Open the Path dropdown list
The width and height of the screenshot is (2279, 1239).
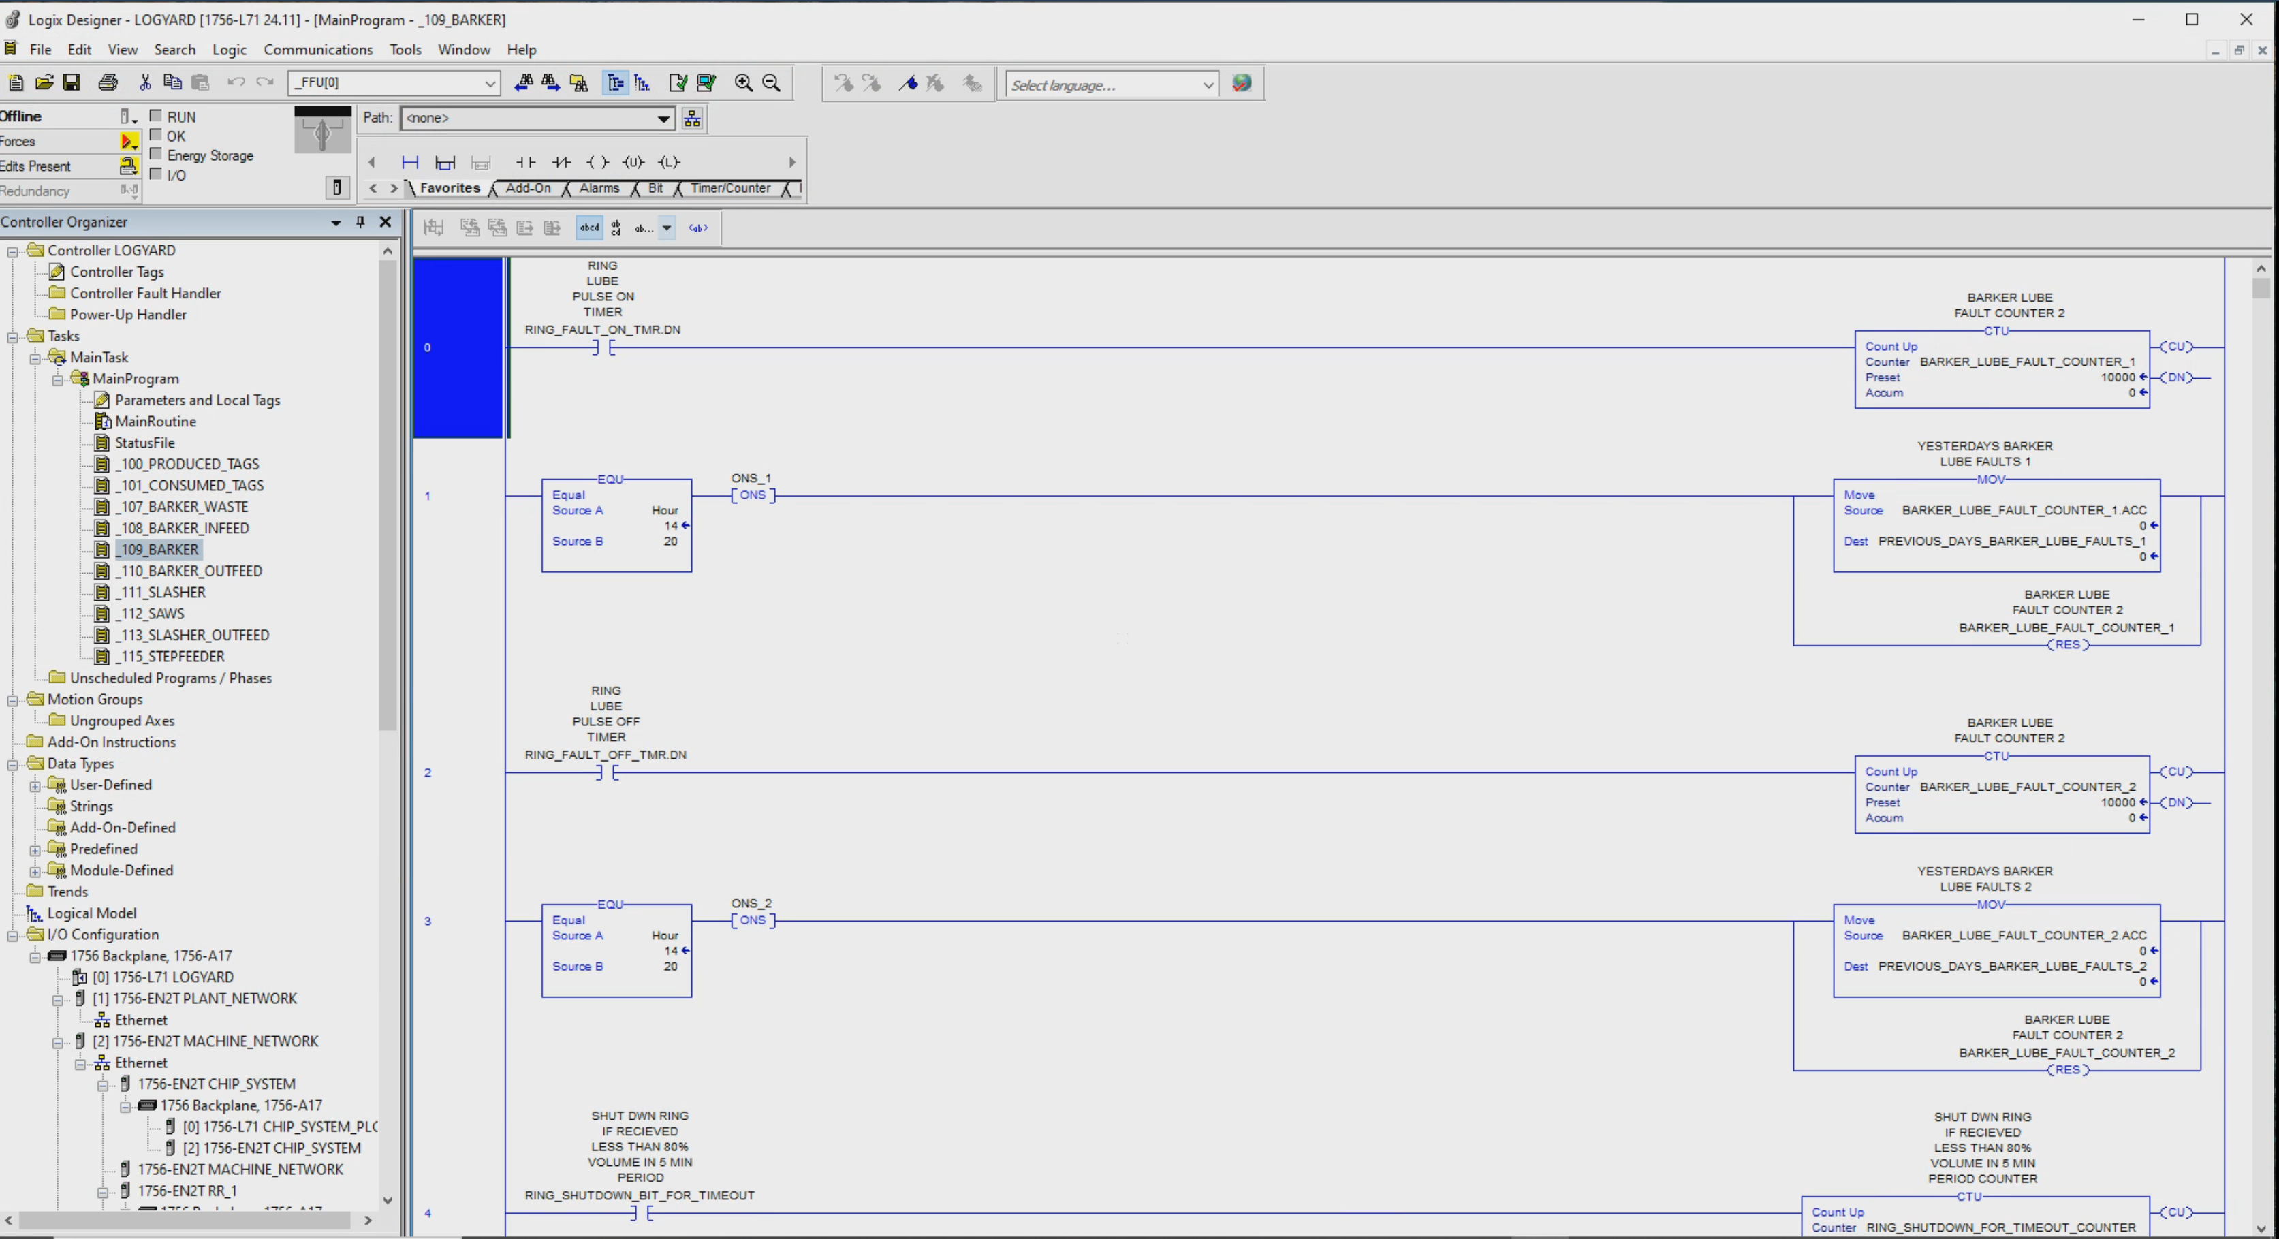(663, 118)
